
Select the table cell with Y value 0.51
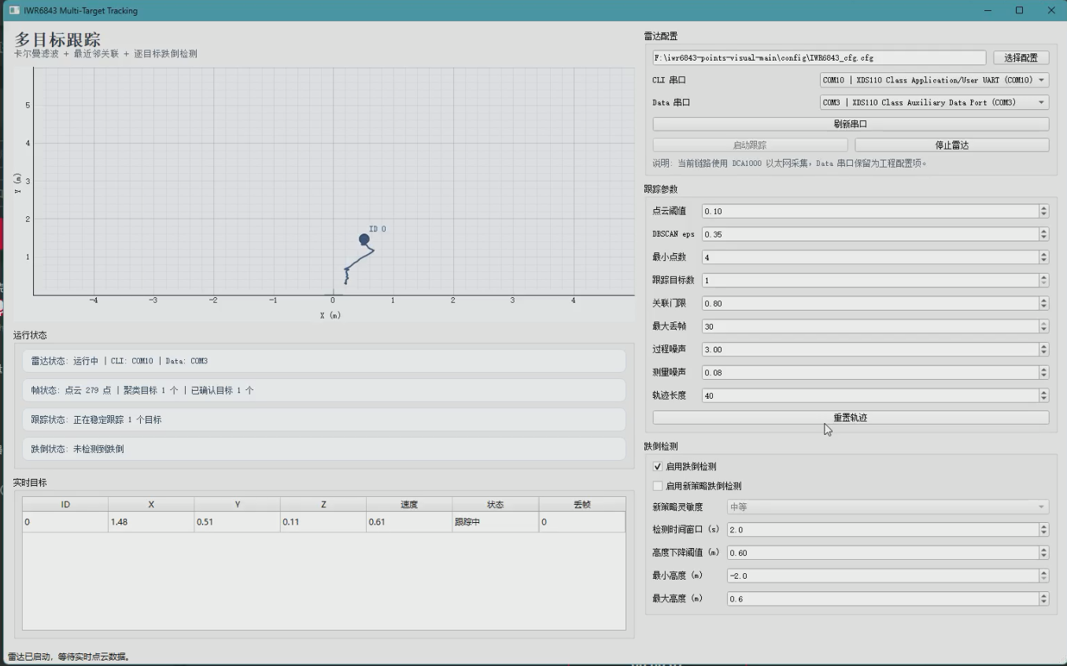[237, 521]
